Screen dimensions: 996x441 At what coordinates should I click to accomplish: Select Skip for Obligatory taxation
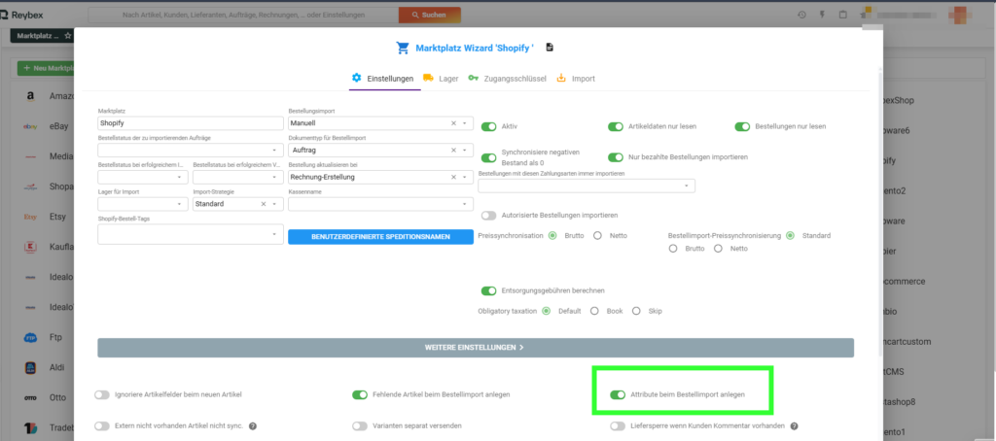click(636, 312)
